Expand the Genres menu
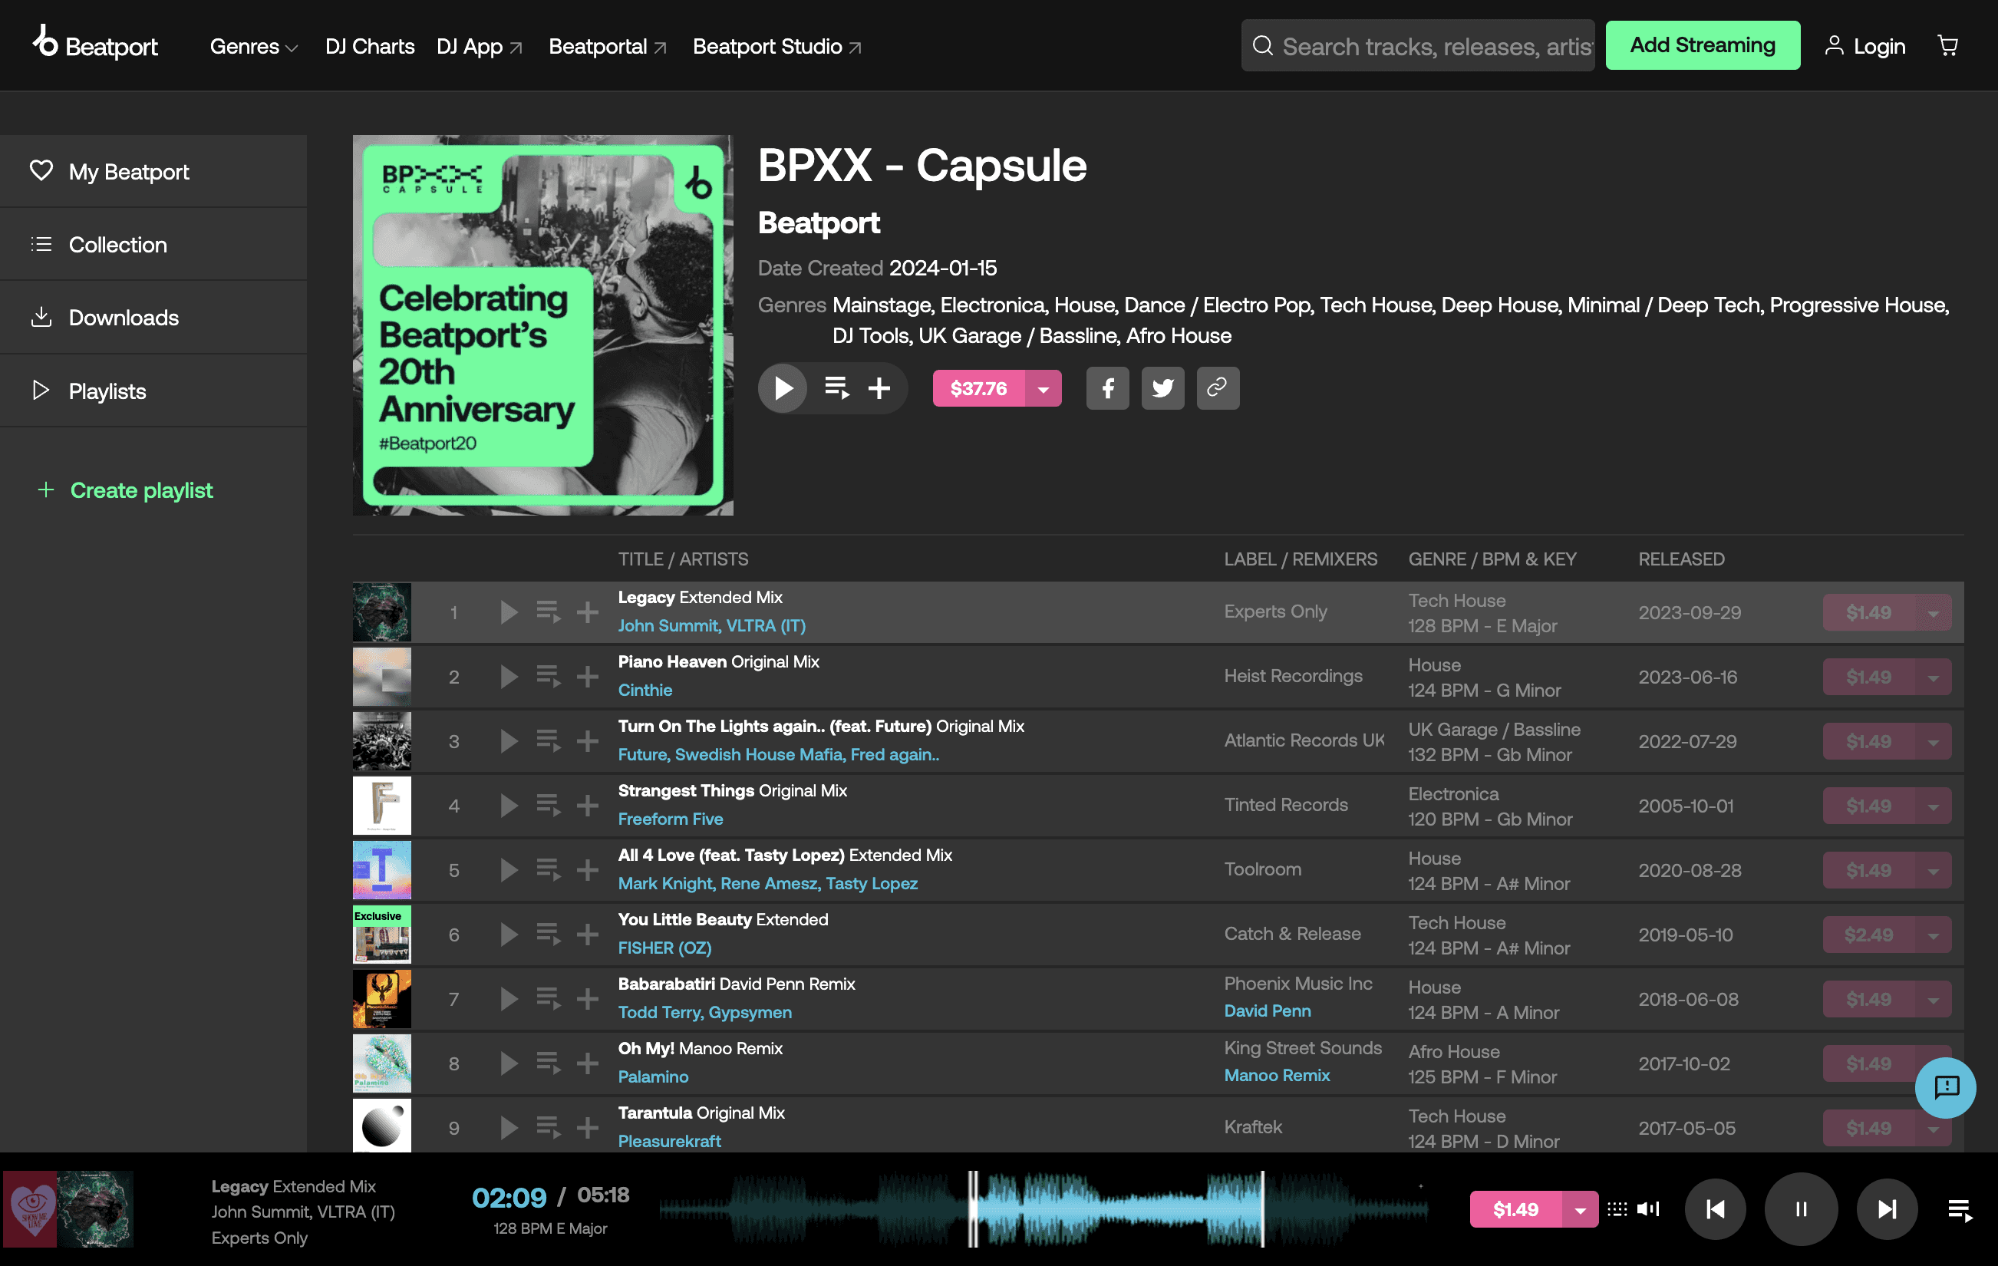 [253, 47]
